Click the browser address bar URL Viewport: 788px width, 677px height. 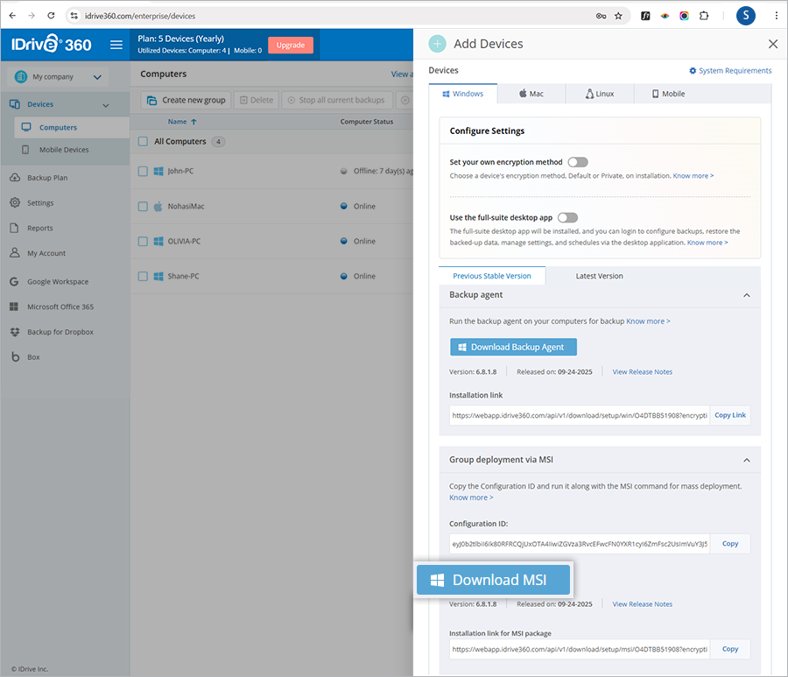(140, 16)
